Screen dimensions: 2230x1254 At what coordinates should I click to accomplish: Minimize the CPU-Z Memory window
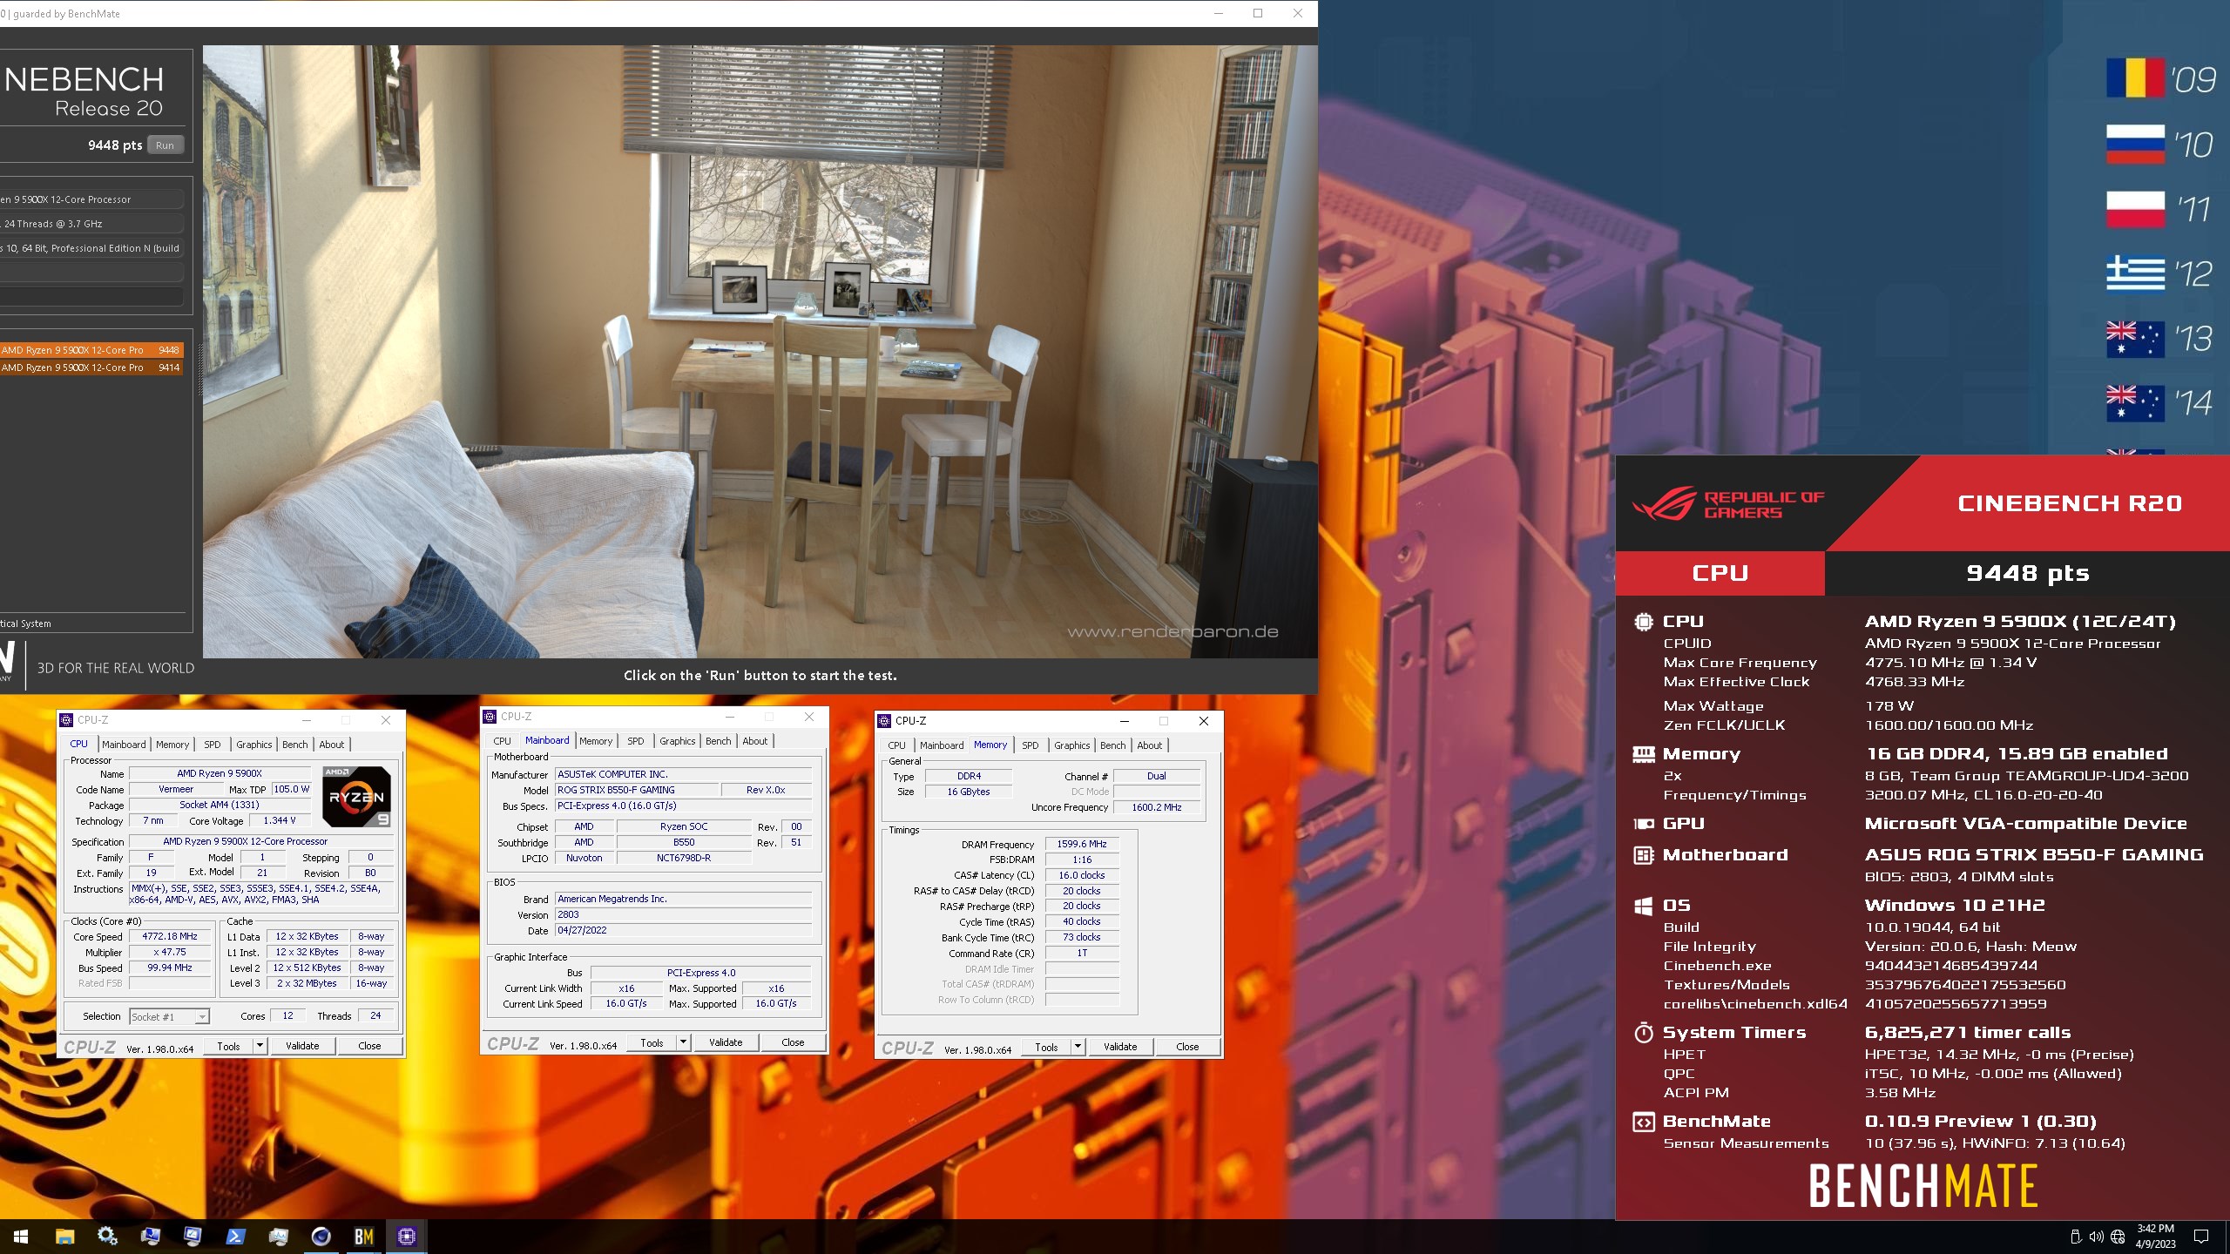(1124, 721)
